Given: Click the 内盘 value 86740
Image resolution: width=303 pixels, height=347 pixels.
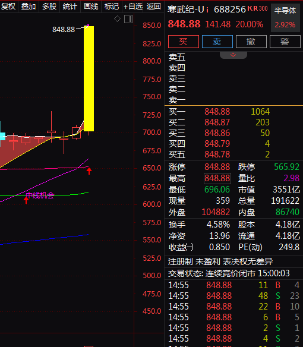Looking at the screenshot, I should point(288,212).
